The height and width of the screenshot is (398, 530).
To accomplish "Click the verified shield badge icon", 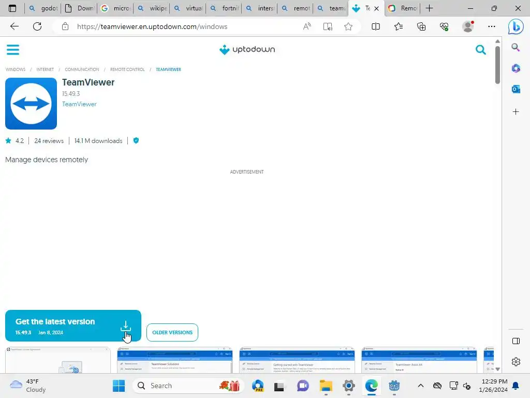I will [x=136, y=140].
